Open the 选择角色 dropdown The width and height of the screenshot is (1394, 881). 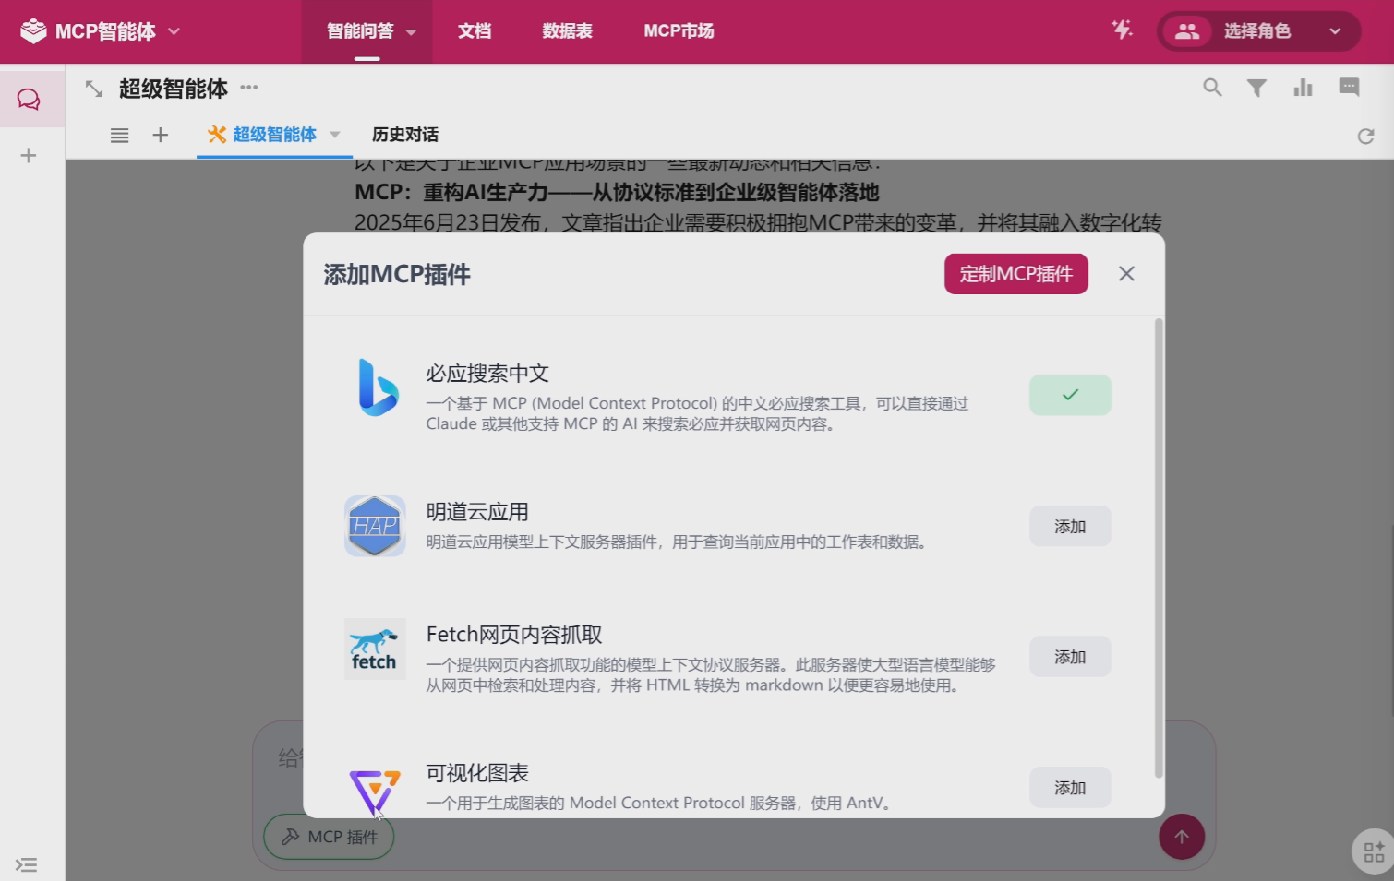1257,31
